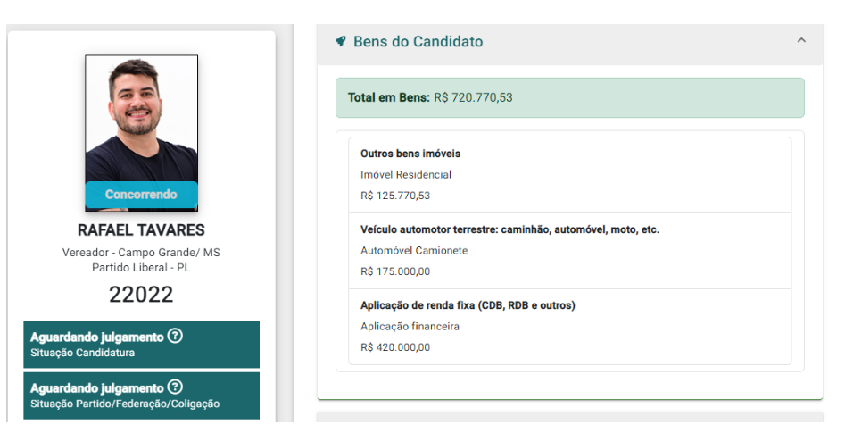Click the Concorrendo status badge

141,195
